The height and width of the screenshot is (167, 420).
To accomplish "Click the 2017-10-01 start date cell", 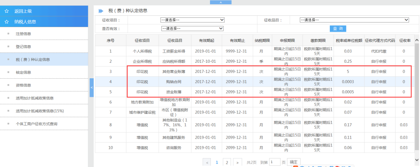I will point(206,61).
